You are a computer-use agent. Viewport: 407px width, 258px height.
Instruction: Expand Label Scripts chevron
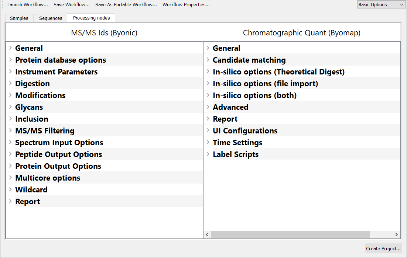click(x=208, y=154)
